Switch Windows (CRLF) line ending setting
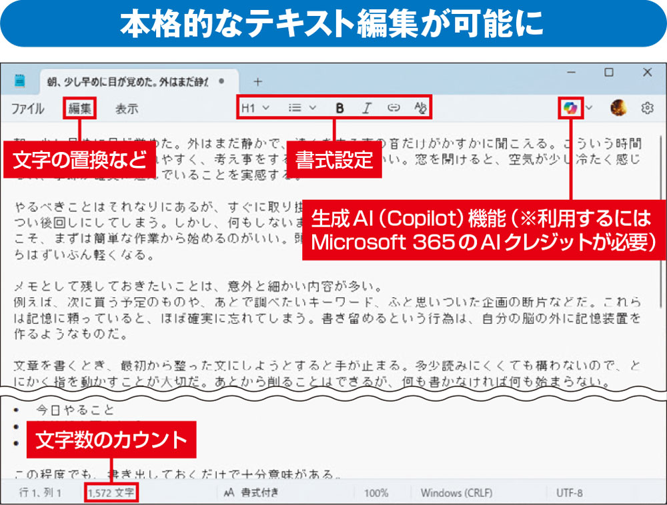Viewport: 667px width, 505px height. point(457,493)
